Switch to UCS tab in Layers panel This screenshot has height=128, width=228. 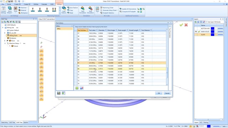point(201,122)
